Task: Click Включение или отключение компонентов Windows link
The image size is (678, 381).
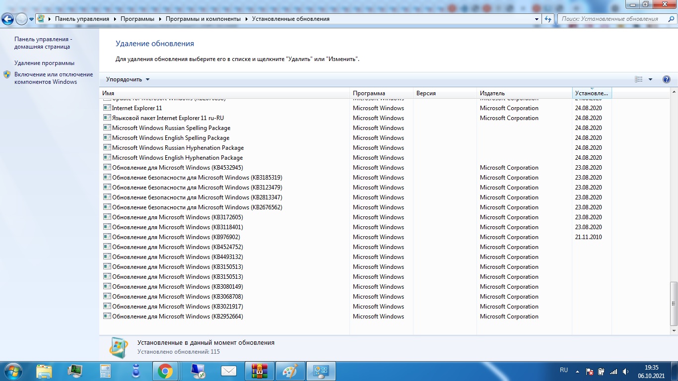Action: coord(53,78)
